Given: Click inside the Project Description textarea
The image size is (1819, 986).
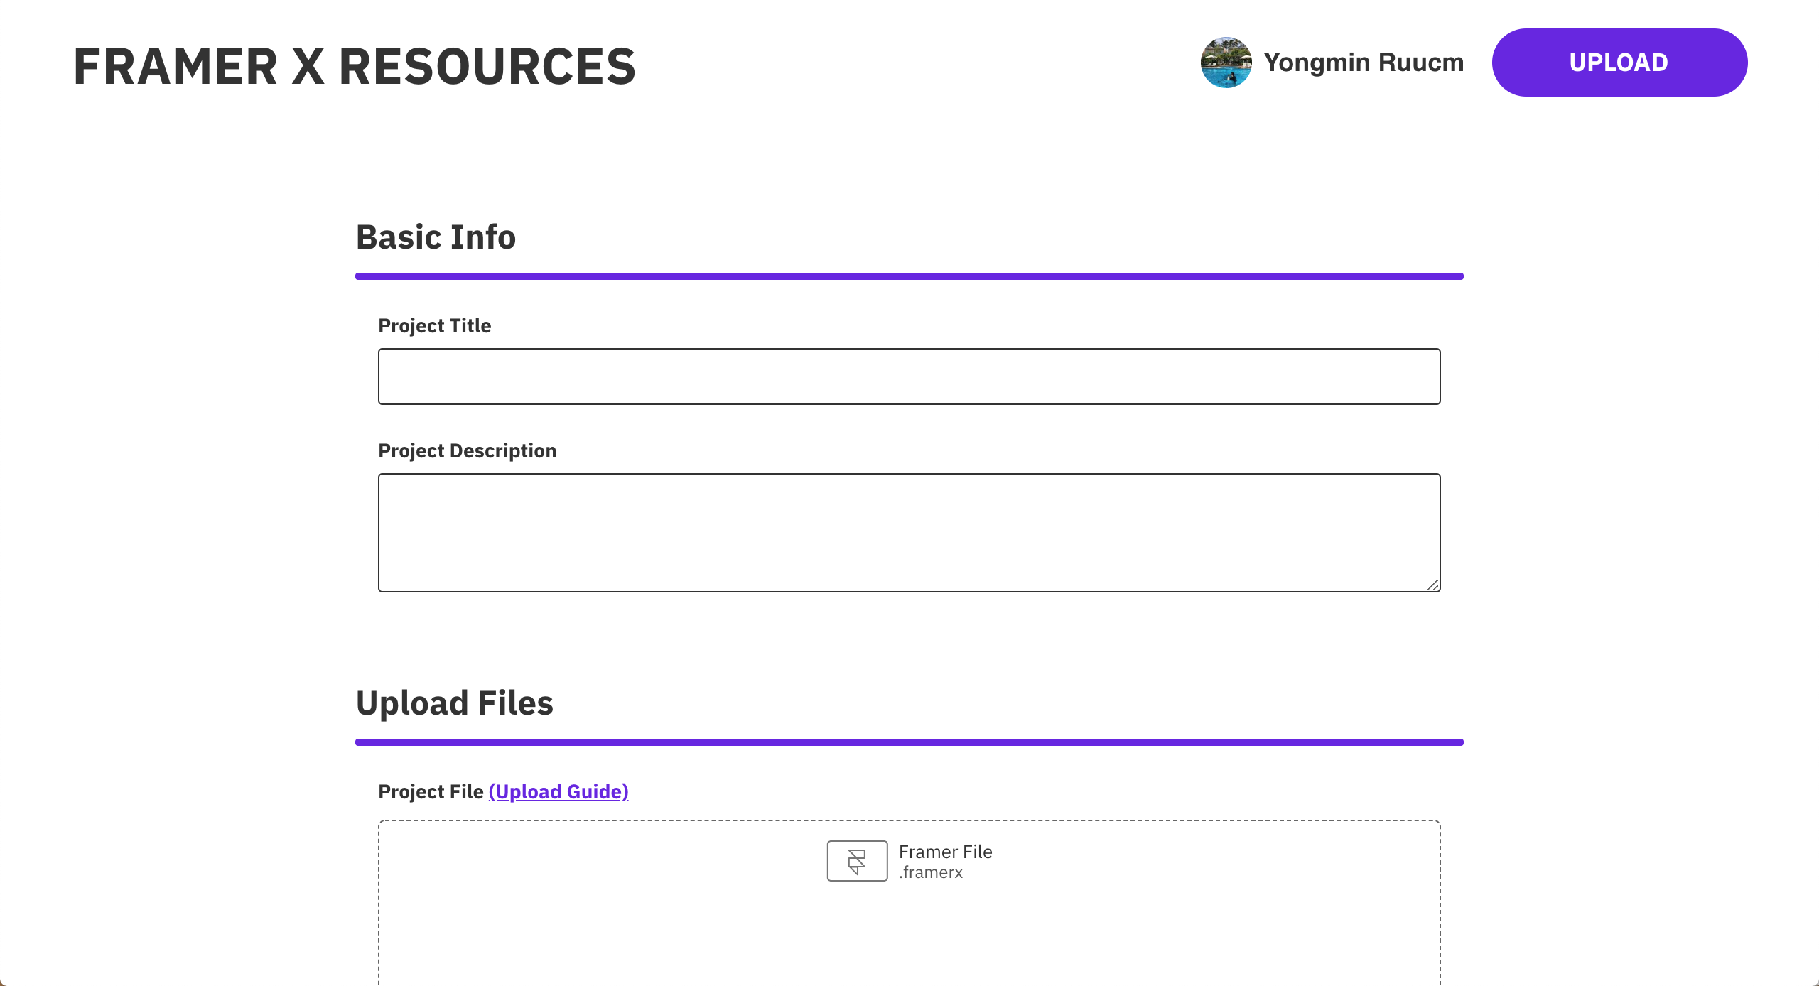Looking at the screenshot, I should (x=909, y=532).
